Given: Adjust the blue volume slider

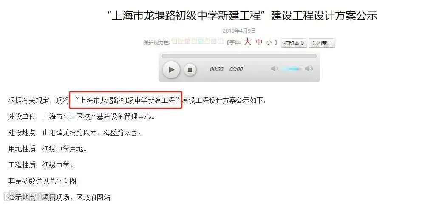Looking at the screenshot, I should click(292, 69).
